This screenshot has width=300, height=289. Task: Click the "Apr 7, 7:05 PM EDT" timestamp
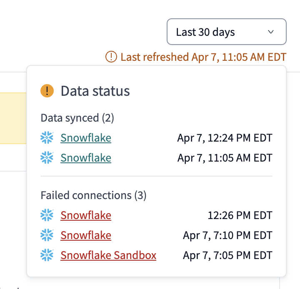point(227,255)
